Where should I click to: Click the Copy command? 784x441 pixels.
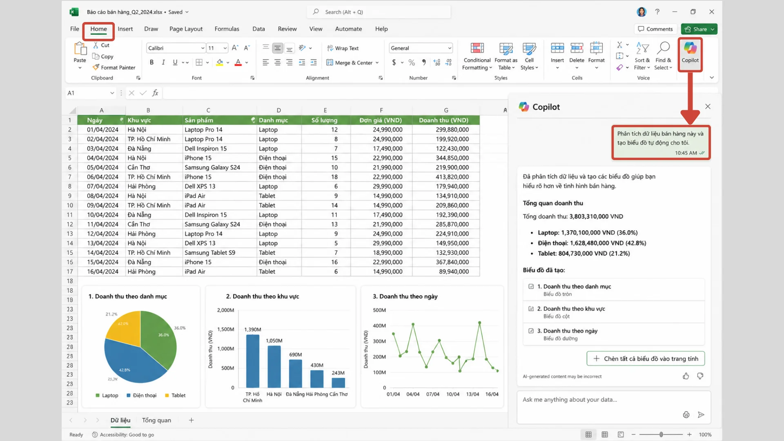click(103, 56)
